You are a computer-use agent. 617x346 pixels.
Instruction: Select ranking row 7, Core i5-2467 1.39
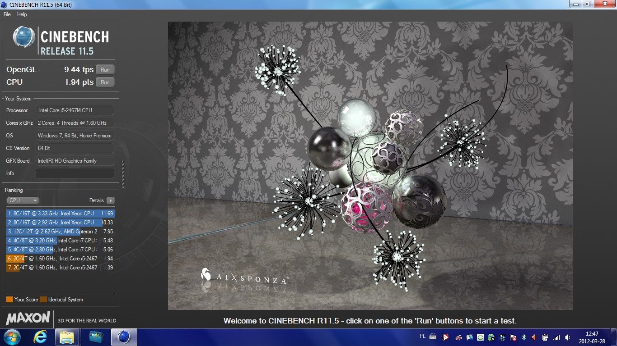61,268
